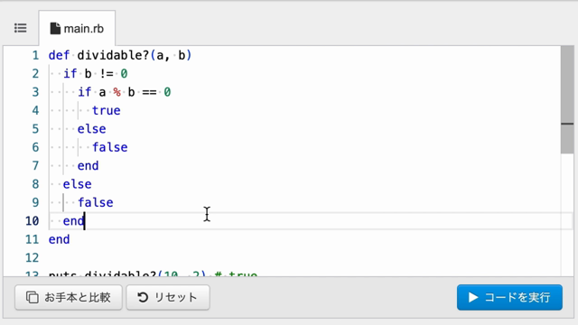Click the お手本と比較 compare button
Screen dimensions: 578x325
(69, 297)
